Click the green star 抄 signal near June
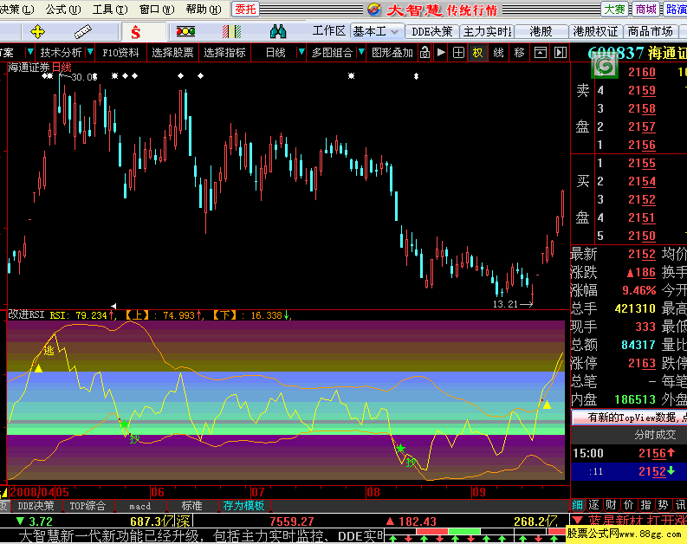 pyautogui.click(x=125, y=424)
